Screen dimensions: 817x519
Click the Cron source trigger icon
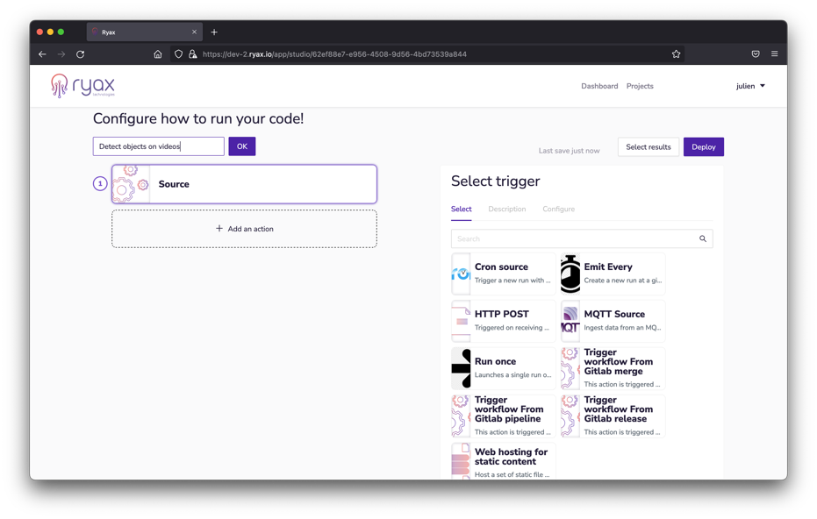point(462,274)
